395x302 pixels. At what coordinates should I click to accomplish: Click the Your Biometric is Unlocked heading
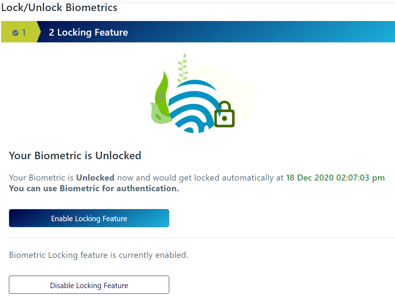pyautogui.click(x=75, y=156)
